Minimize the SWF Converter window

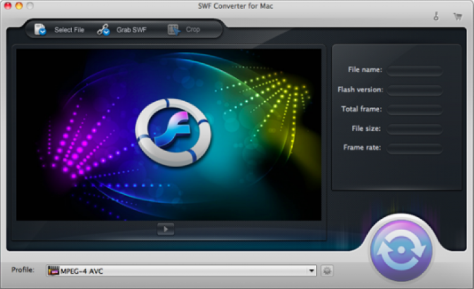coord(18,5)
